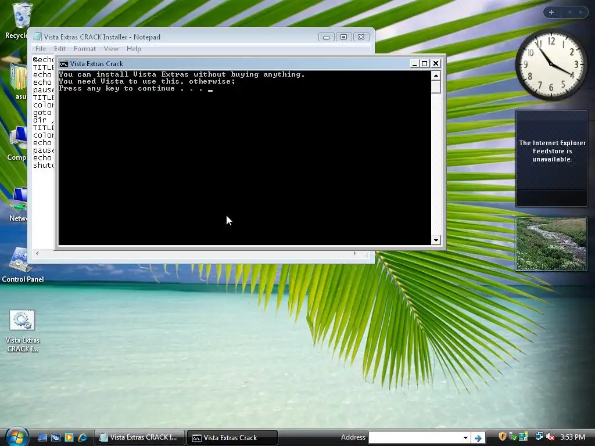Click Notepad horizontal scrollbar right arrow
Image resolution: width=595 pixels, height=446 pixels.
point(355,253)
